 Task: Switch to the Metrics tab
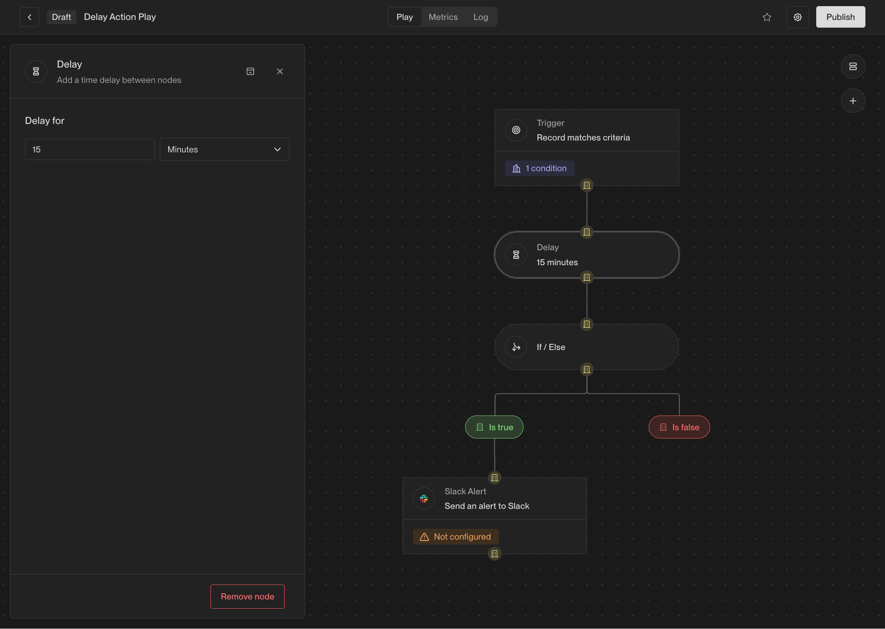point(443,17)
